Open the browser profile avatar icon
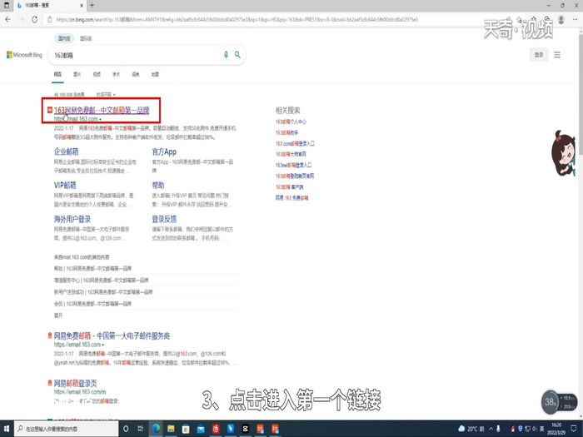Screen dimensions: 583x437 (x=561, y=19)
